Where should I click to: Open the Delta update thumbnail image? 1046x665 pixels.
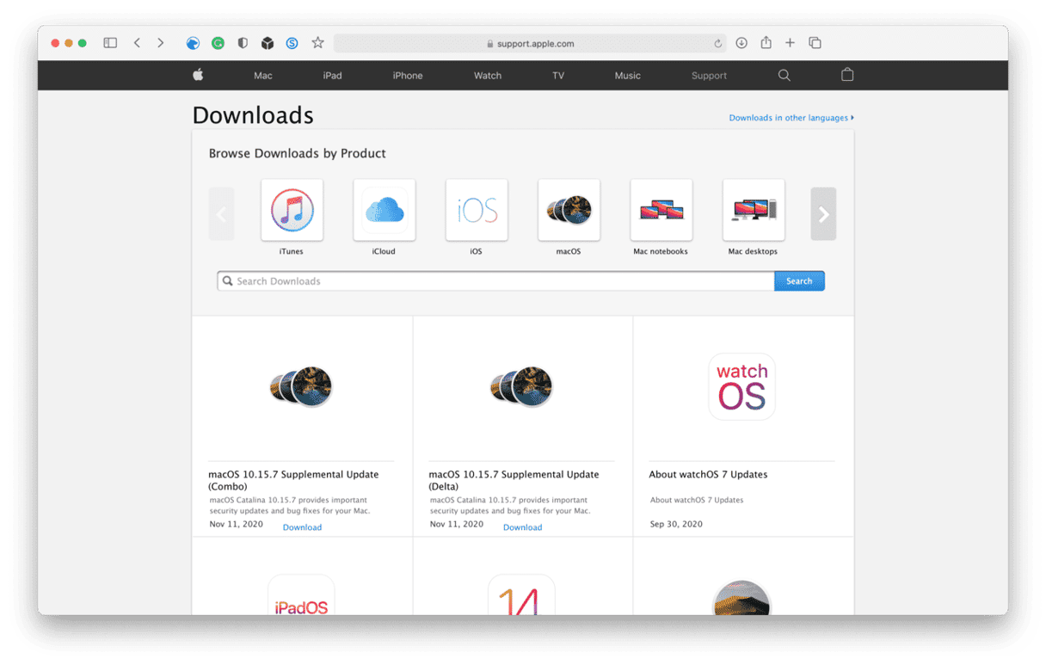coord(521,387)
